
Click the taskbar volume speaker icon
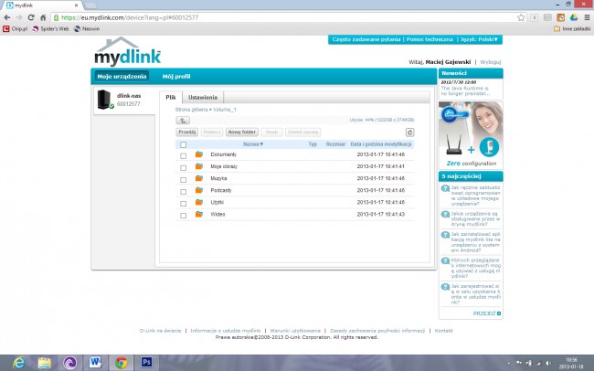point(547,363)
